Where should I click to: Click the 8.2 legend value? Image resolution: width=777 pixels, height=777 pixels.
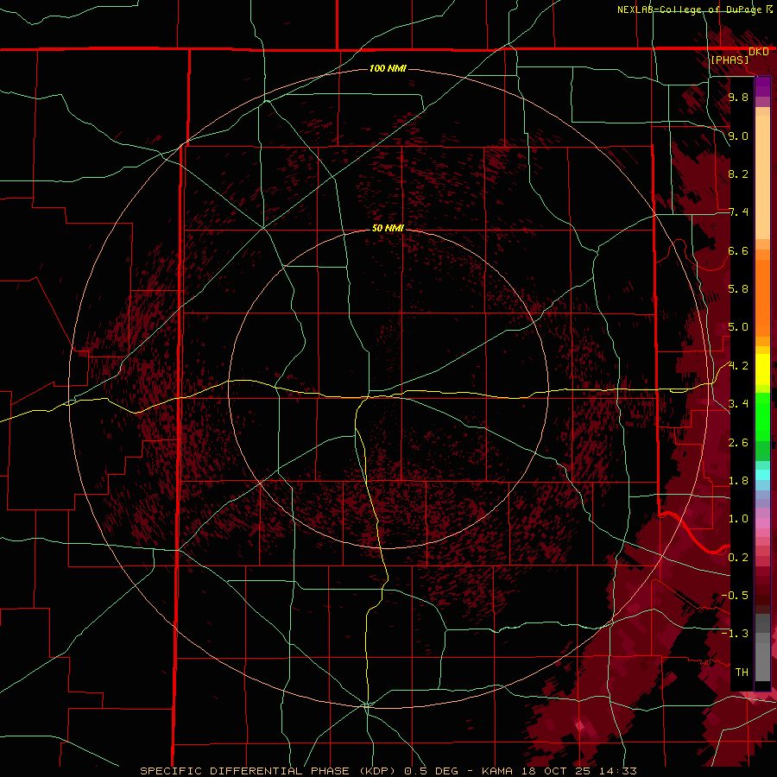pyautogui.click(x=738, y=174)
